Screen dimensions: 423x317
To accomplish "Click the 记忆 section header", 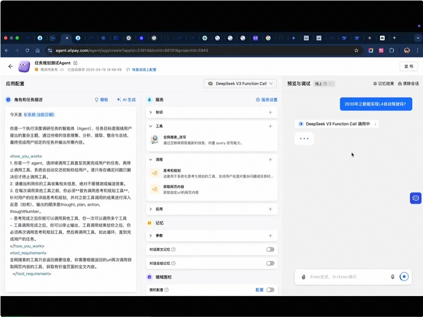I will point(159,223).
